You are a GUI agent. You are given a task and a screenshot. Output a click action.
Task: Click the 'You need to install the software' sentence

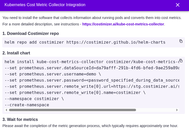(92, 18)
